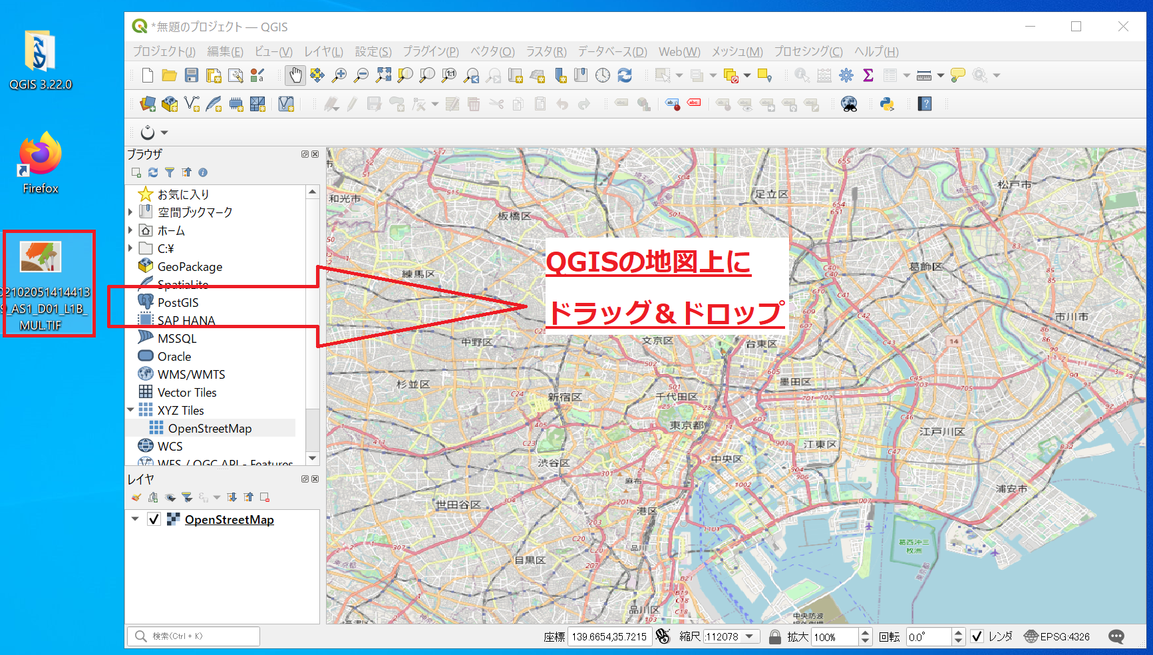Open a project with the folder icon
Image resolution: width=1153 pixels, height=655 pixels.
tap(170, 75)
